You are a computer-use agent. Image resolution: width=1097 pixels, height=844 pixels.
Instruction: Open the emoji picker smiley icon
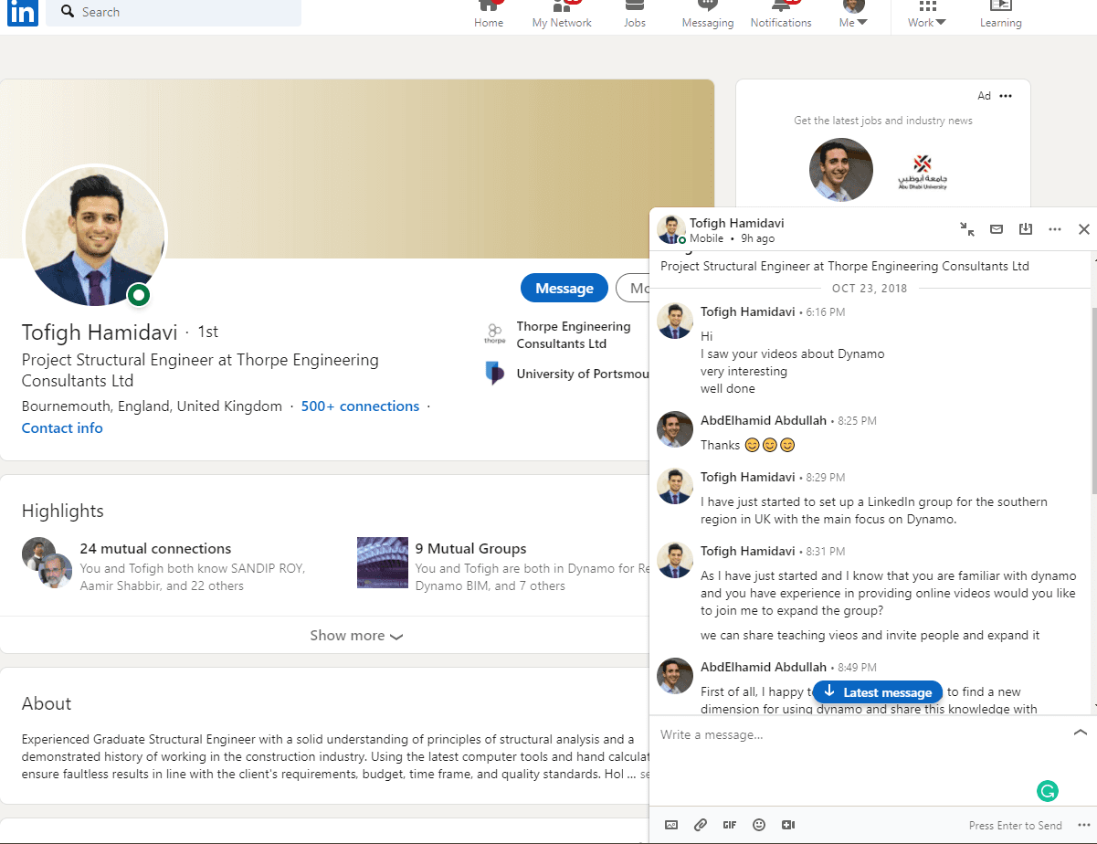tap(759, 825)
